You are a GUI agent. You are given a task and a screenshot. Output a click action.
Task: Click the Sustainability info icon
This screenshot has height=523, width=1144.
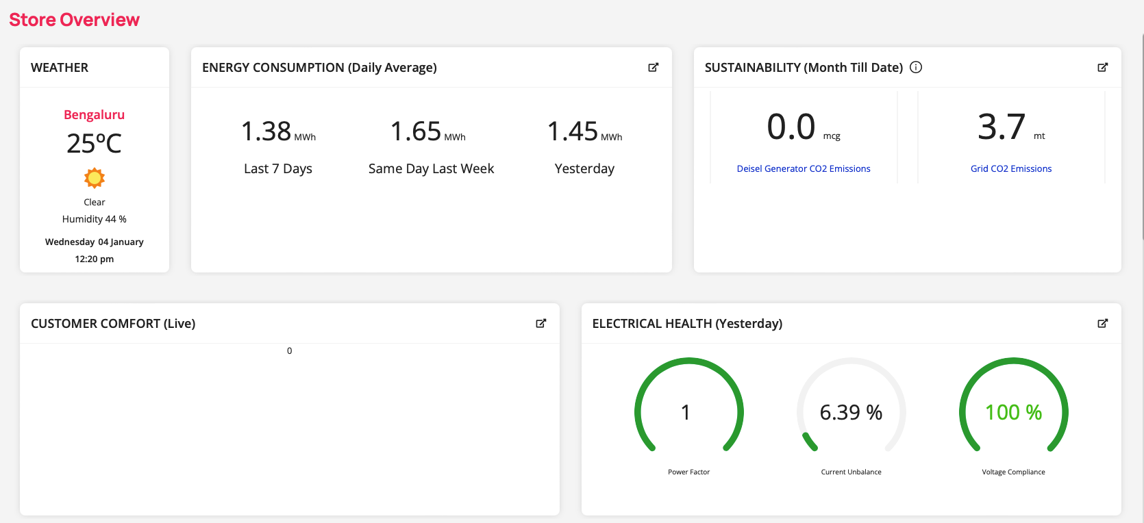pyautogui.click(x=916, y=67)
